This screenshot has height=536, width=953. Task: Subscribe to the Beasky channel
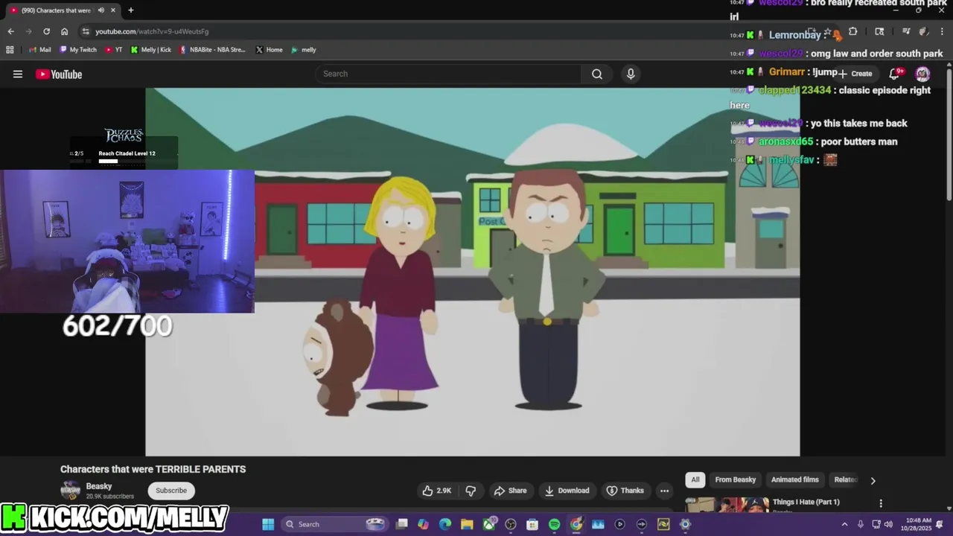click(171, 491)
